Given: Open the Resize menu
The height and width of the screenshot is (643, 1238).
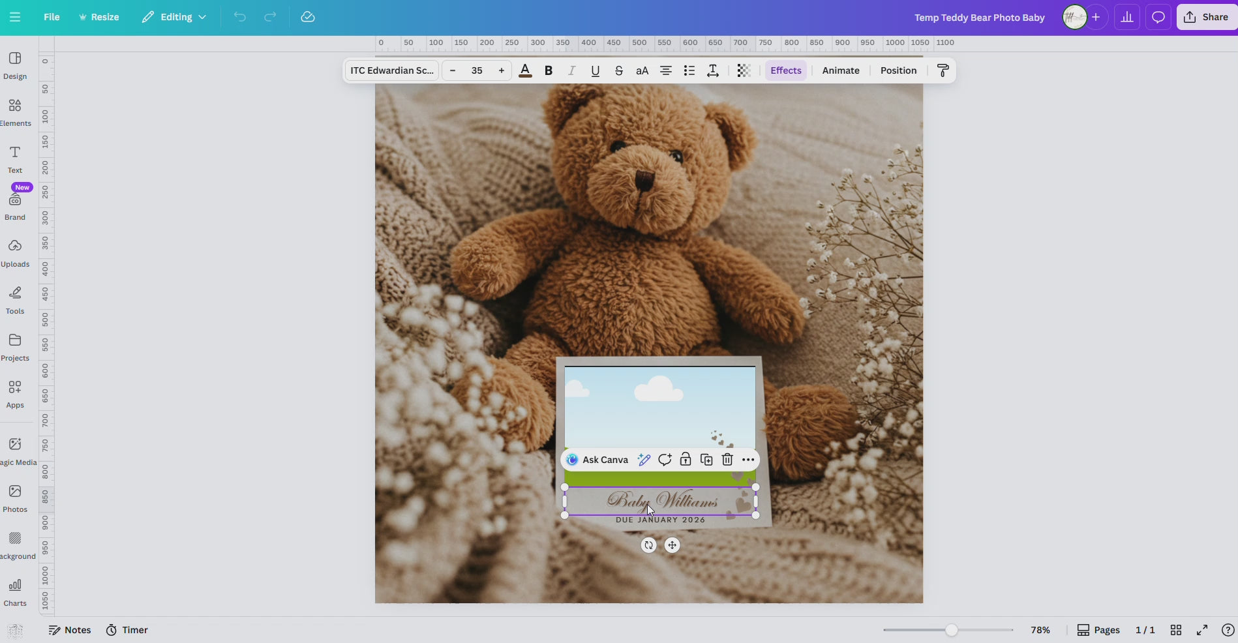Looking at the screenshot, I should (x=98, y=17).
